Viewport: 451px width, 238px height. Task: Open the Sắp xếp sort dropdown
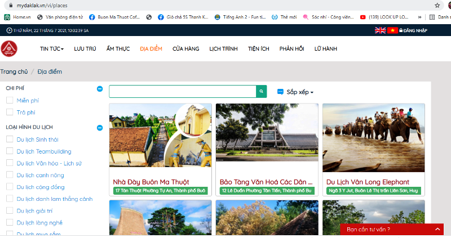(x=295, y=92)
